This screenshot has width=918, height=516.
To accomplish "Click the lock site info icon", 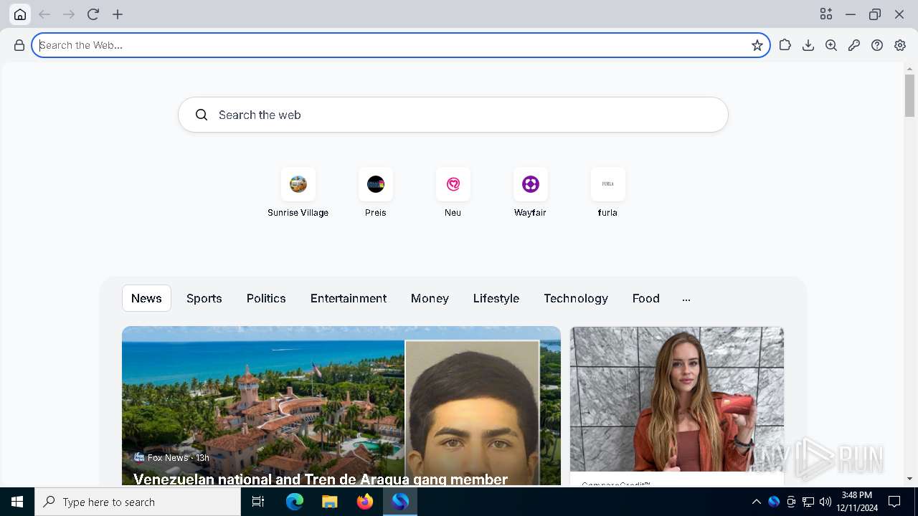I will pos(19,45).
